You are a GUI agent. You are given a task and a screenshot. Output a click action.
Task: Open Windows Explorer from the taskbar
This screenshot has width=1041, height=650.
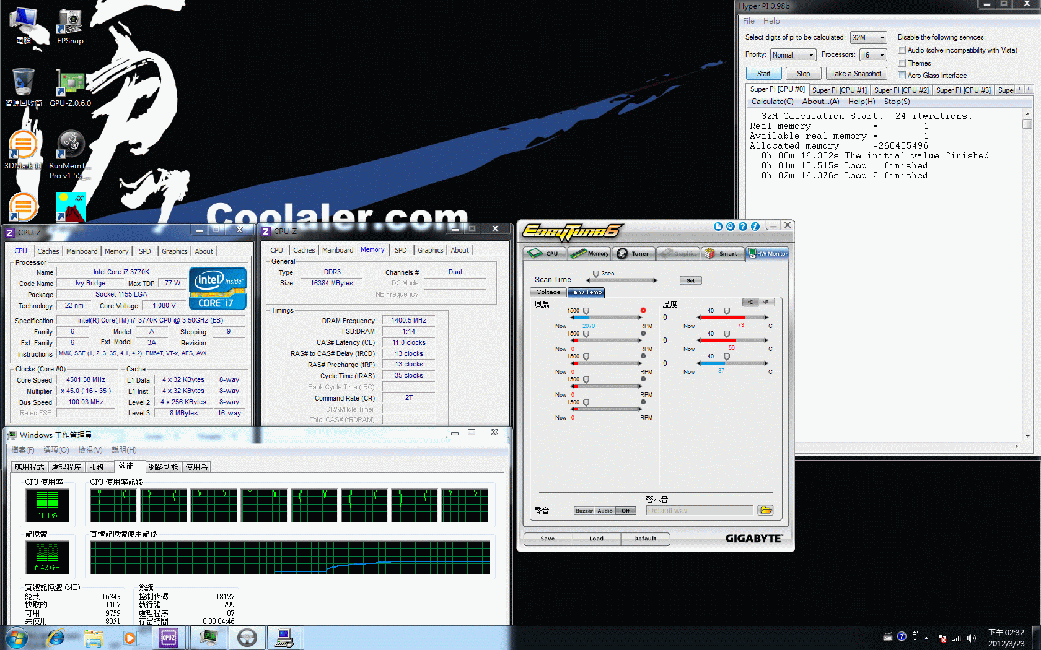point(94,638)
